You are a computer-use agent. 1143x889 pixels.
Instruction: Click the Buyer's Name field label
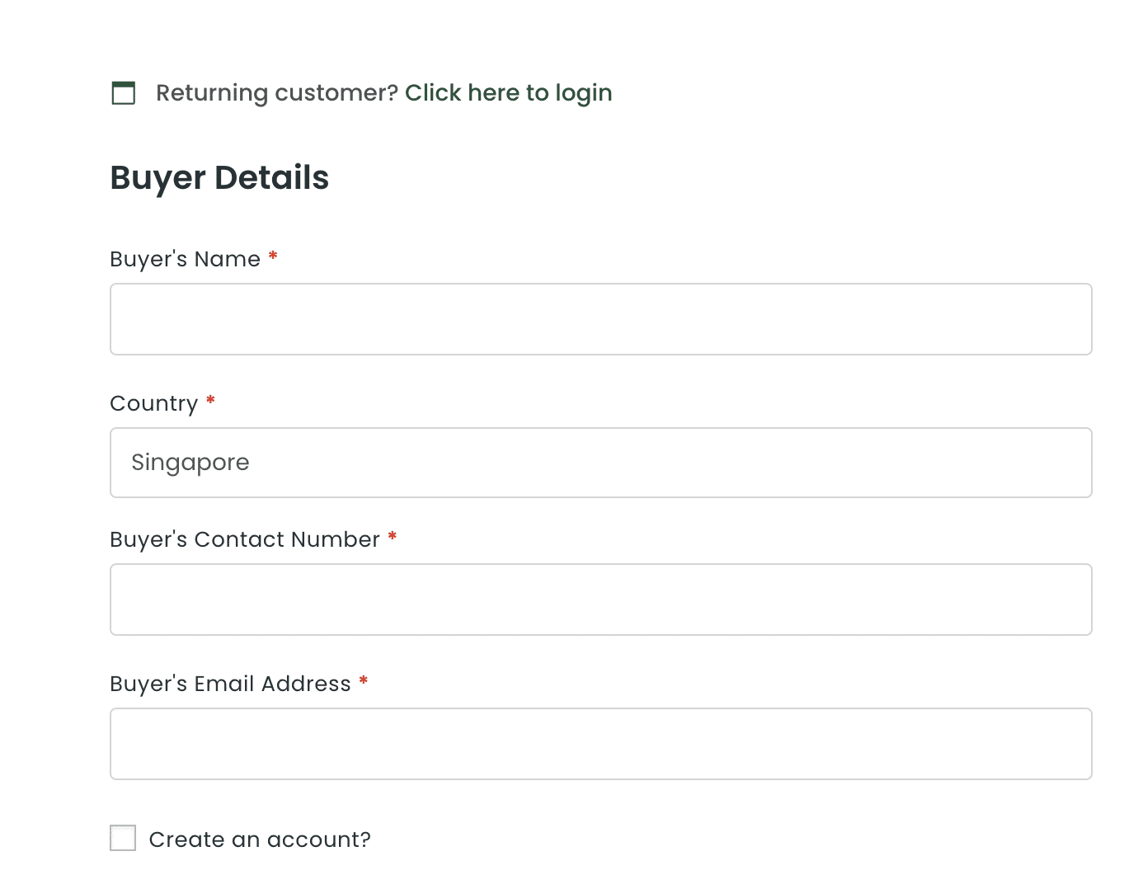point(185,259)
